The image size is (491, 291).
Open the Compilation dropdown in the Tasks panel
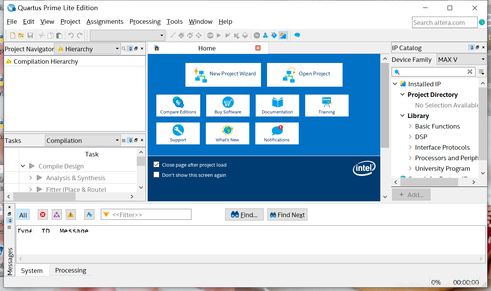pyautogui.click(x=83, y=141)
